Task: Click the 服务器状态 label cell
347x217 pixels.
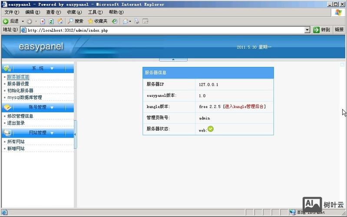Action: click(169, 129)
